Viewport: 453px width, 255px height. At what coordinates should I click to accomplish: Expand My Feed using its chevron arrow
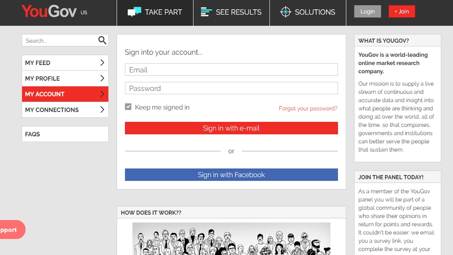pyautogui.click(x=102, y=63)
